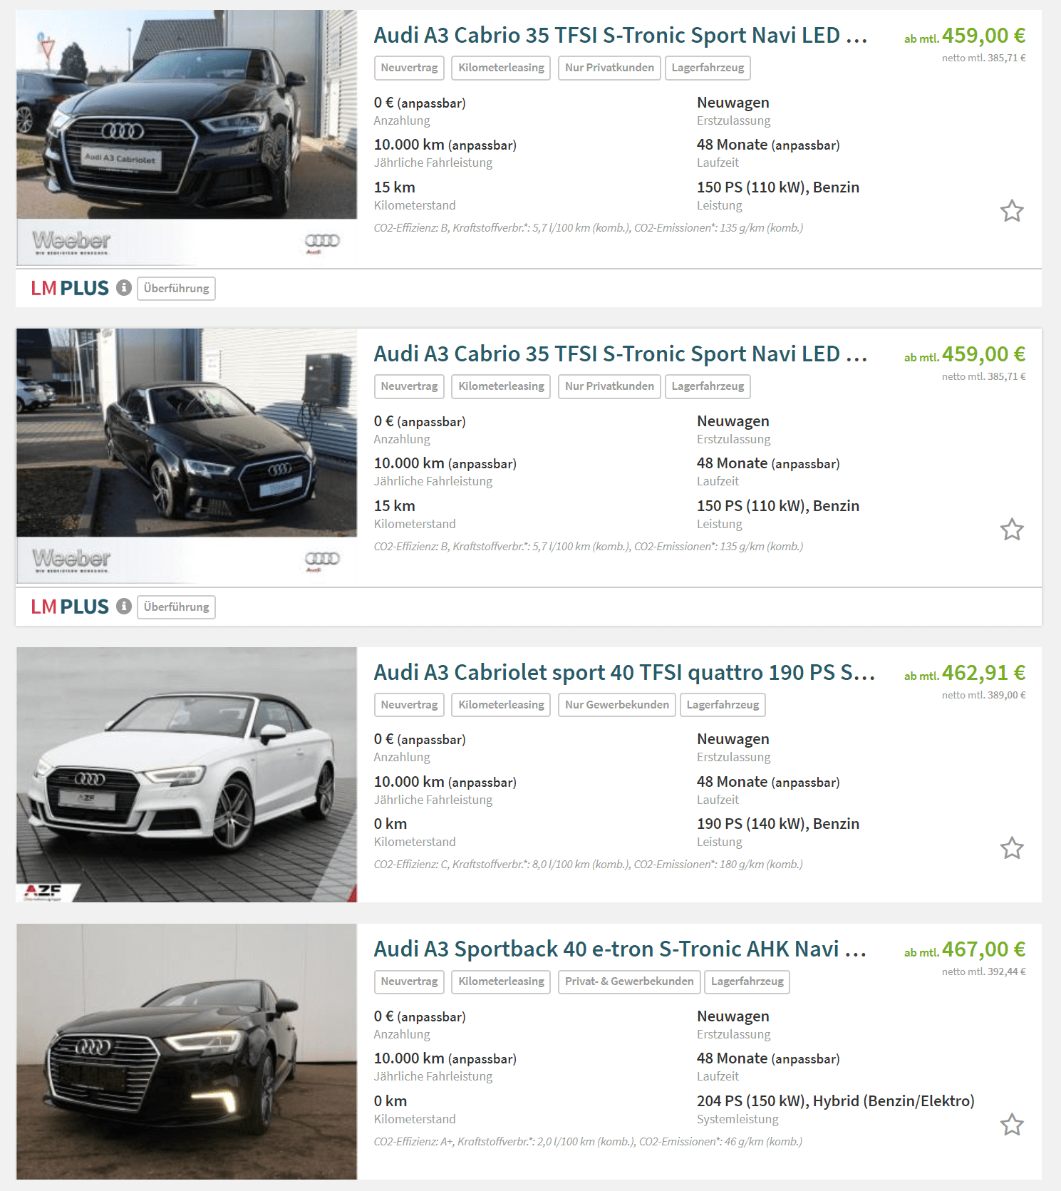The width and height of the screenshot is (1061, 1191).
Task: Click Systemleistung label on e-tron listing
Action: tap(737, 1119)
